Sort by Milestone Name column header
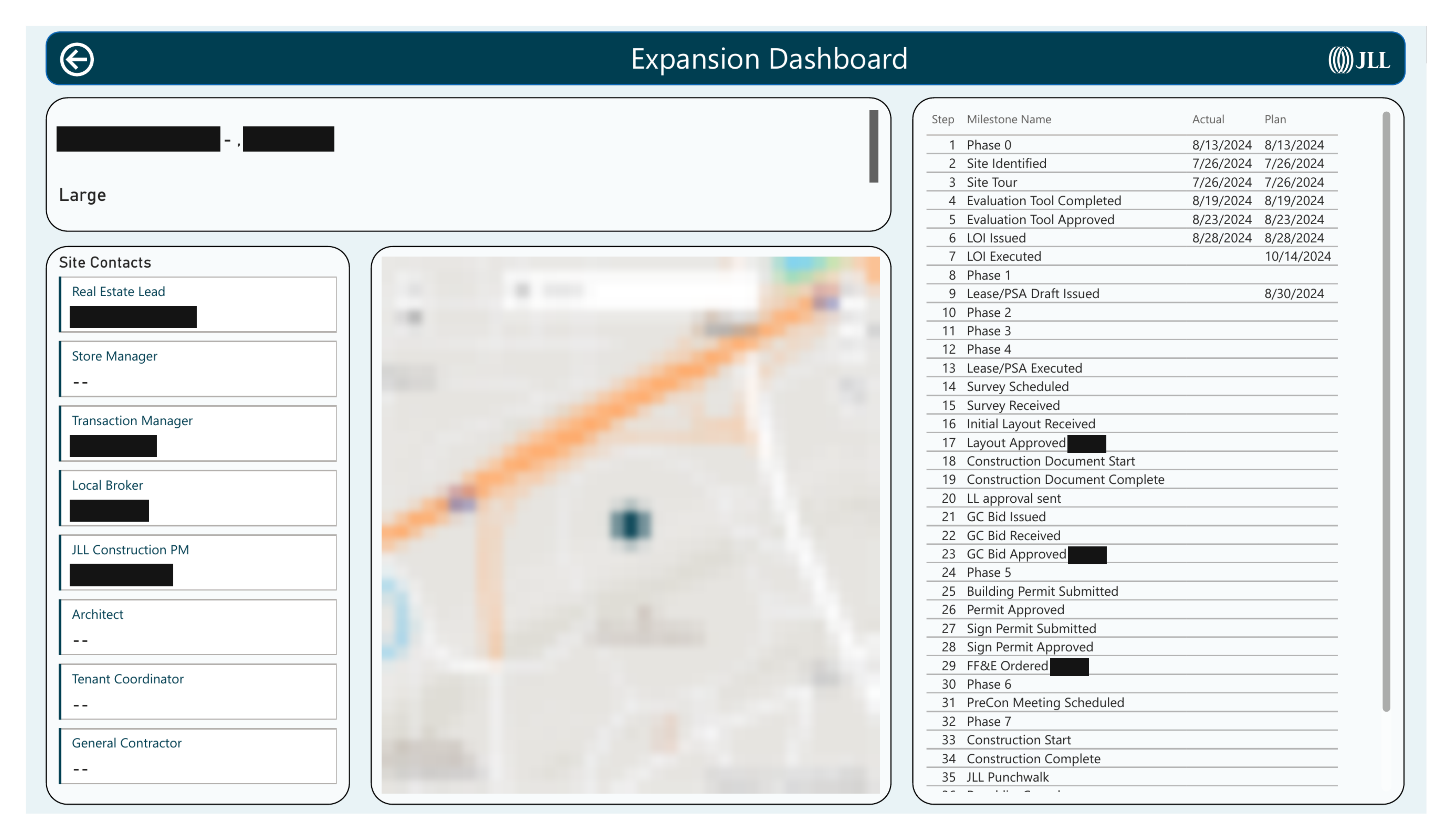Screen dimensions: 1453x840 pyautogui.click(x=1008, y=119)
